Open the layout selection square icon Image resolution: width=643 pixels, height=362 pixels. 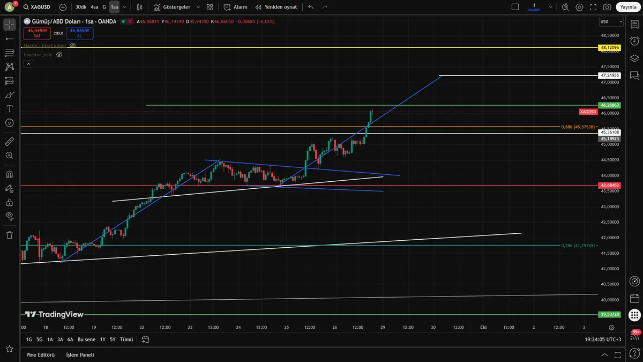coord(515,7)
